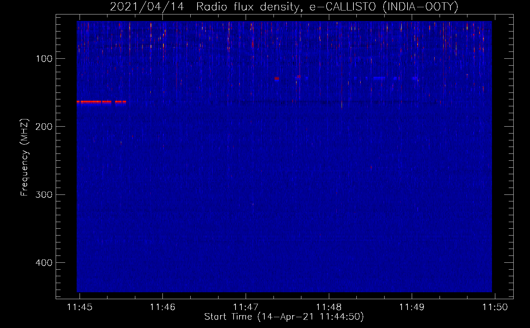Image resolution: width=530 pixels, height=328 pixels.
Task: Click the dark red patch near 11:47:20
Action: 277,78
